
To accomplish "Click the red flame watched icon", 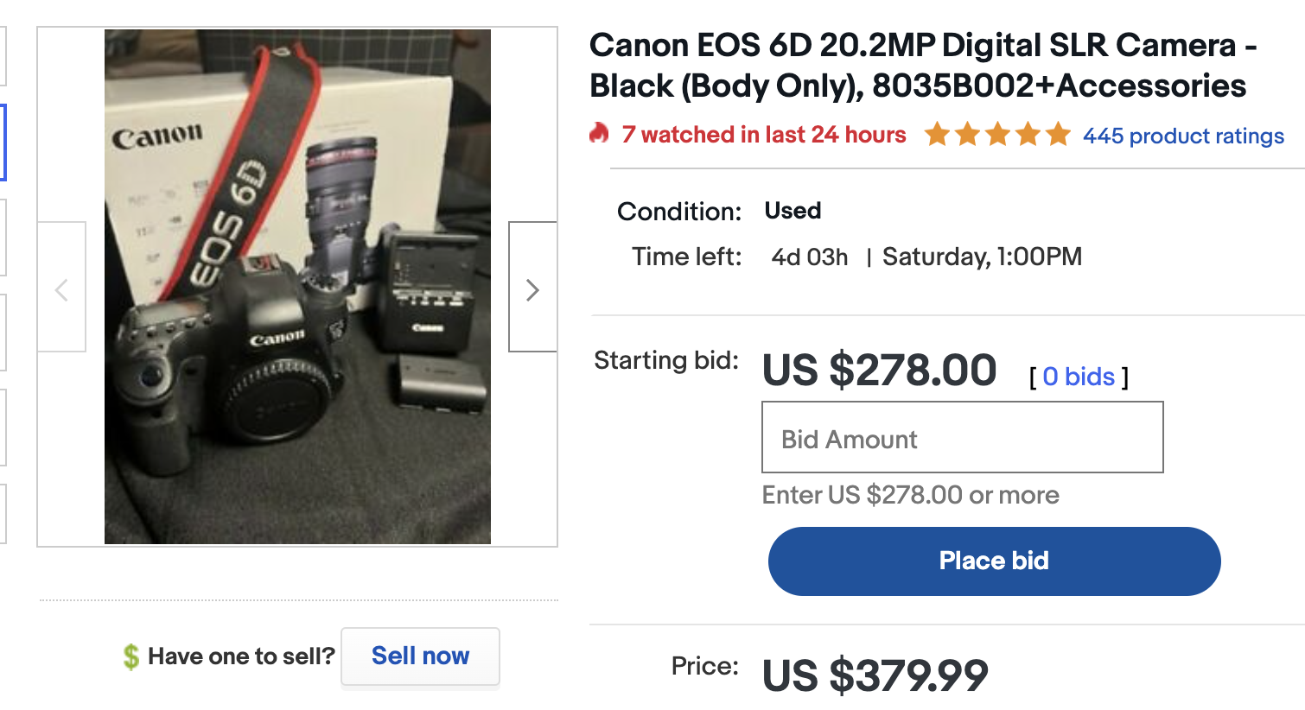I will click(x=599, y=133).
